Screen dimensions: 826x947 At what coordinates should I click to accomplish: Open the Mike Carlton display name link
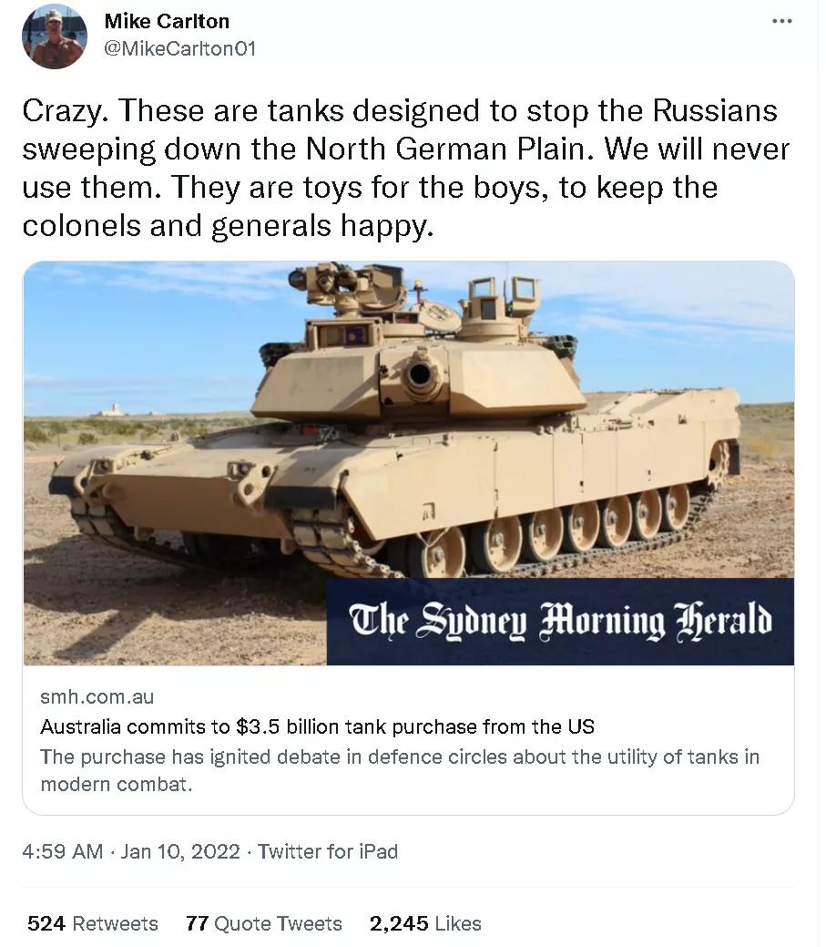coord(167,21)
